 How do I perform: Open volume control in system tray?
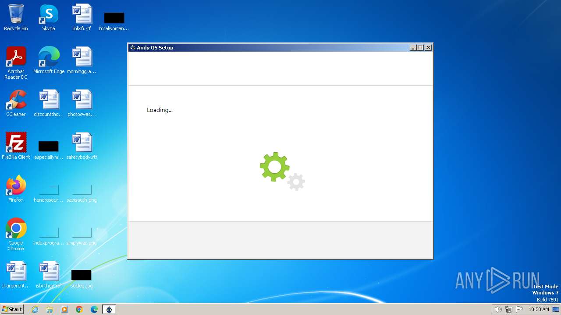pos(498,309)
